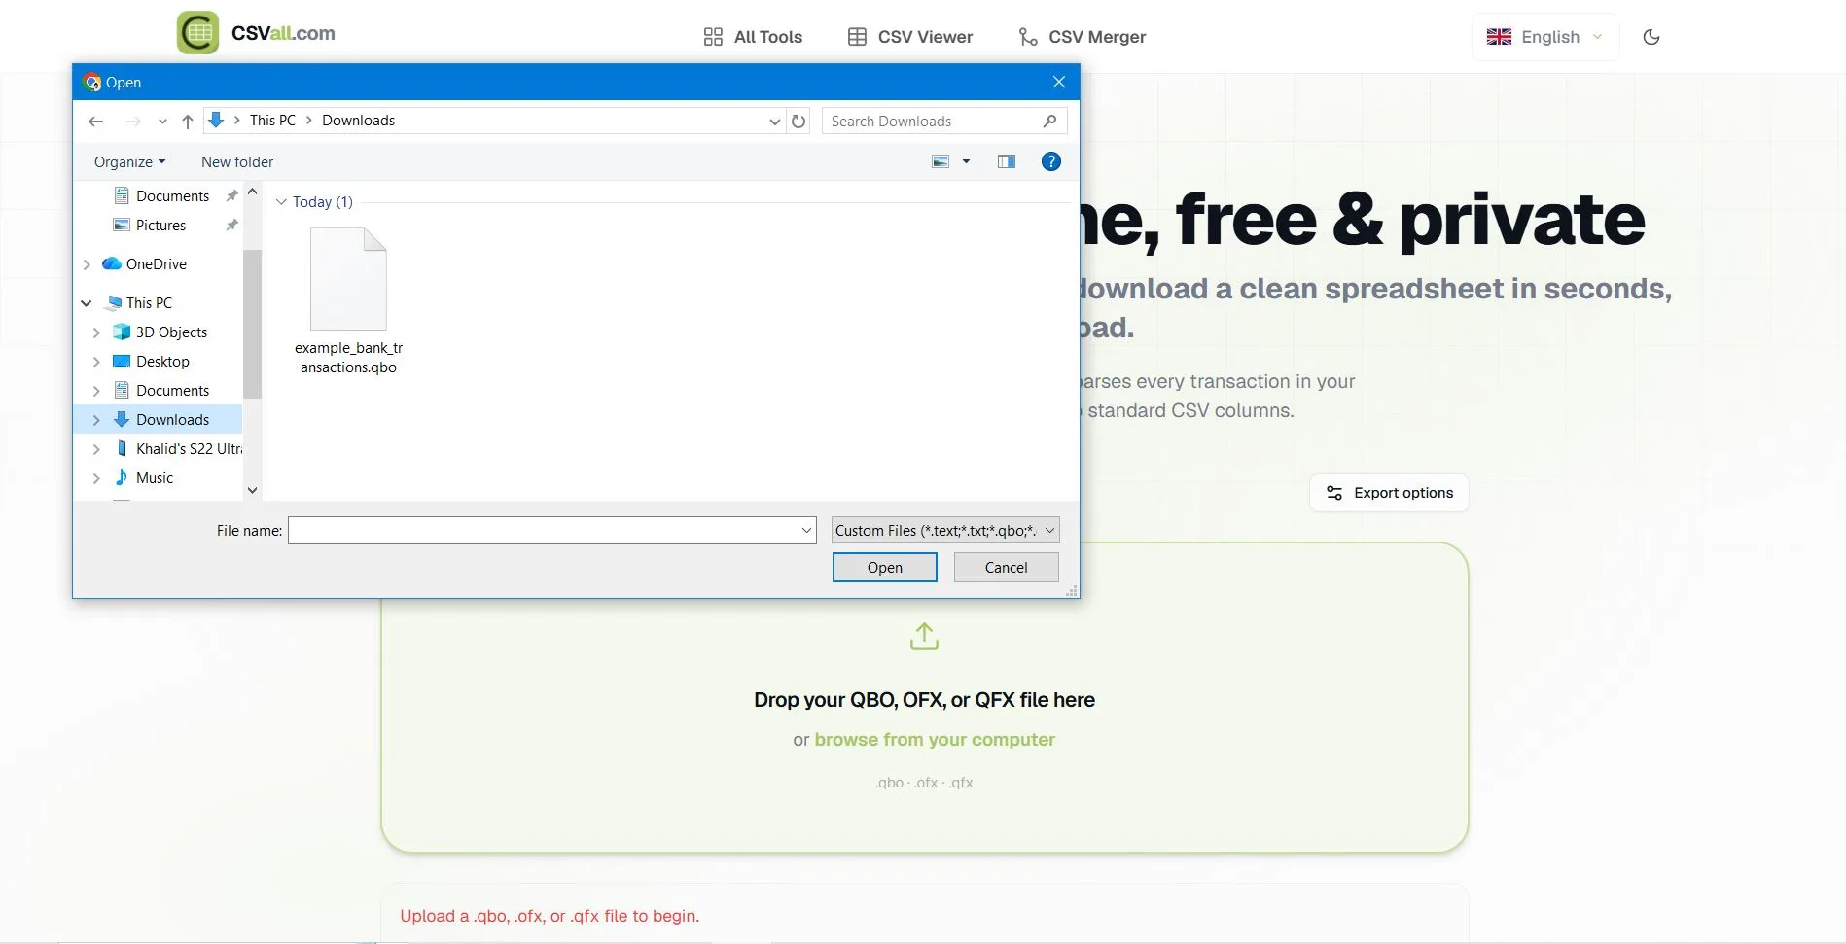Image resolution: width=1846 pixels, height=944 pixels.
Task: Select pinned Documents in quick access
Action: [x=172, y=196]
